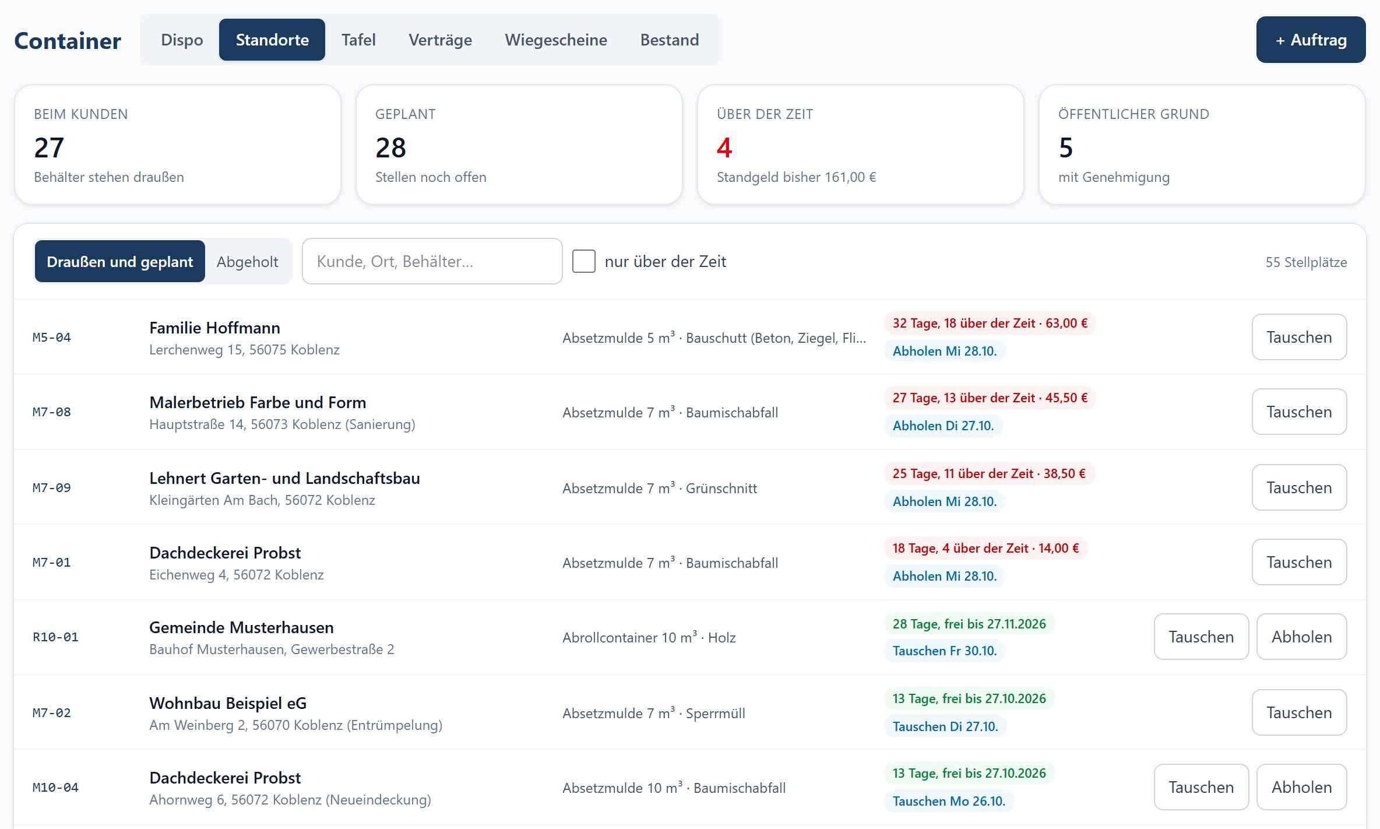The width and height of the screenshot is (1380, 829).
Task: Click Tauschen in the M7-01 row
Action: point(1299,562)
